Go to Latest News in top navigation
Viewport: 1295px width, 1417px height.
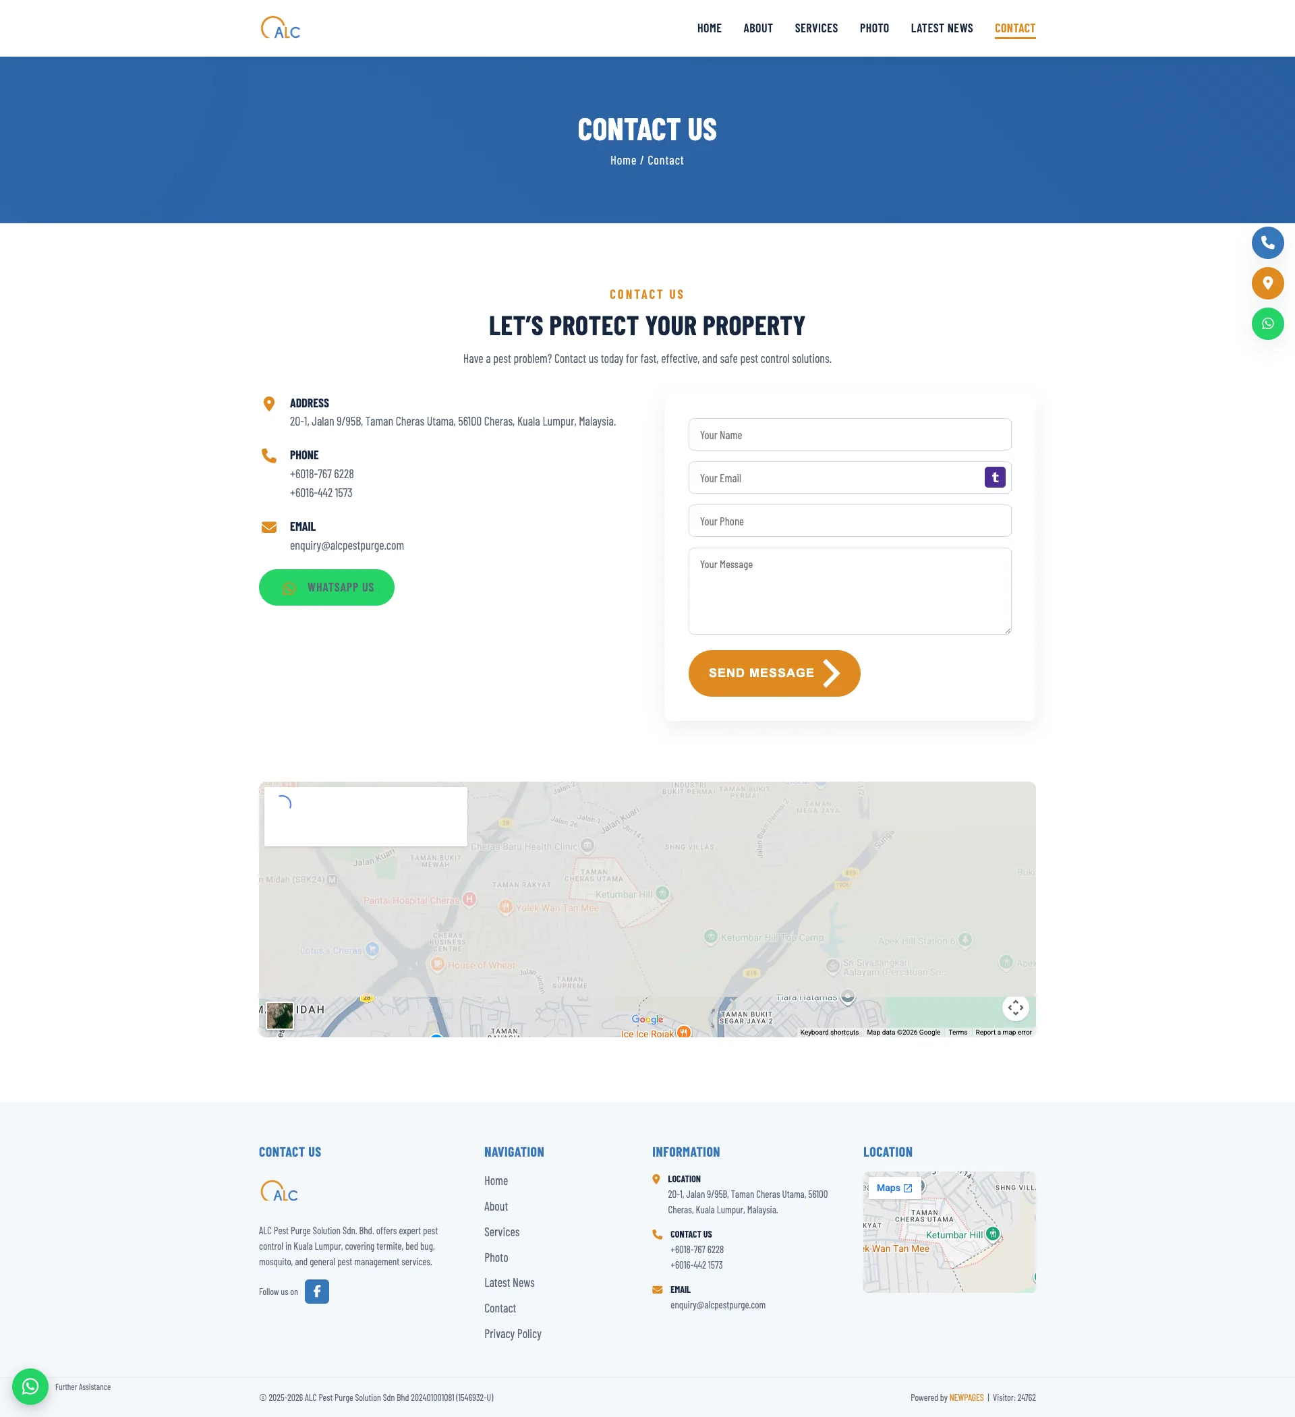click(942, 28)
